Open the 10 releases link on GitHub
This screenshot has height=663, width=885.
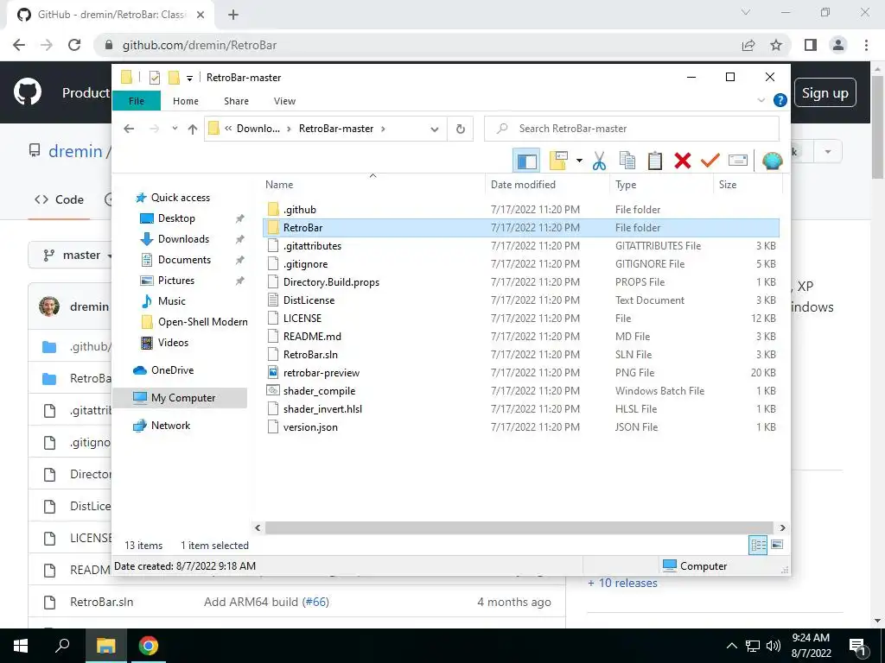pyautogui.click(x=622, y=583)
